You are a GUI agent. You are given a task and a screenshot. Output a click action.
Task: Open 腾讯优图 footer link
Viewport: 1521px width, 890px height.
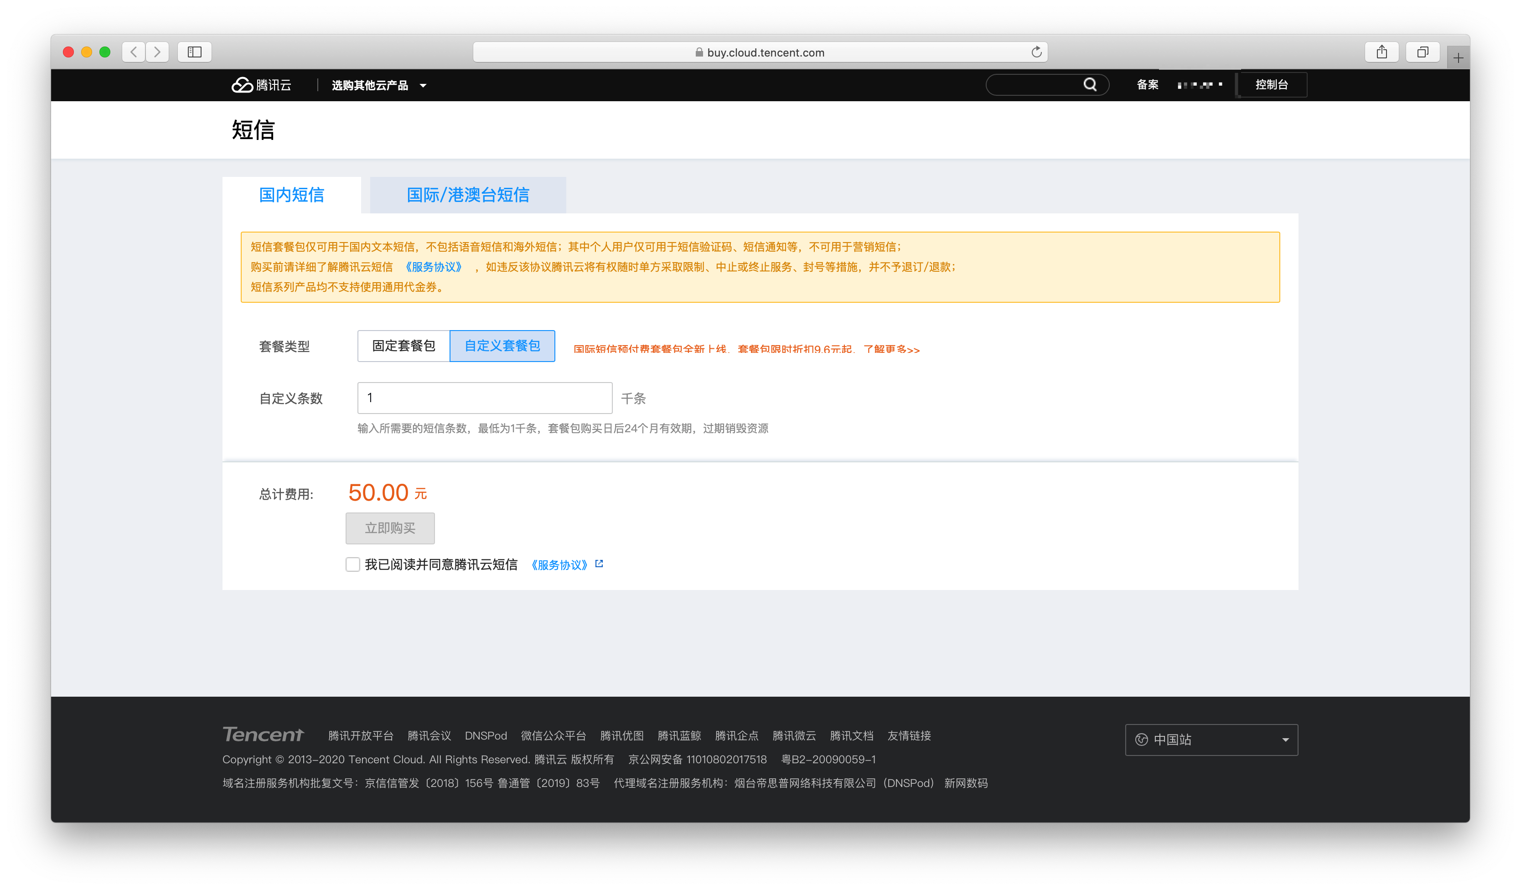pyautogui.click(x=622, y=735)
